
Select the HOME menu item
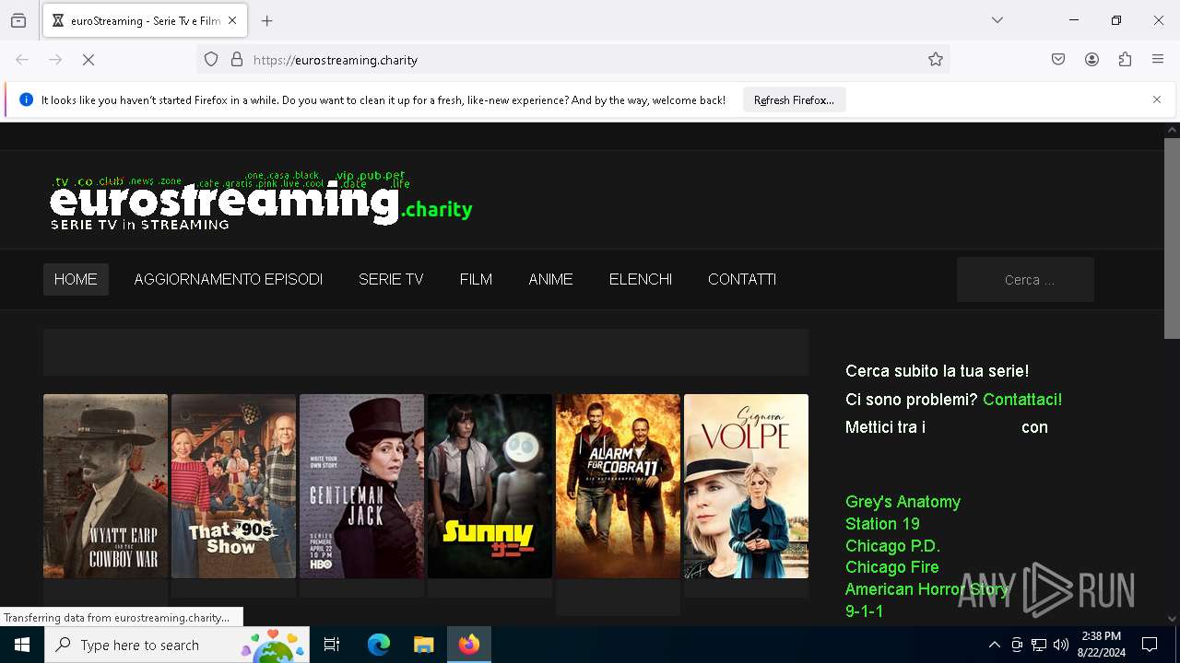tap(76, 280)
